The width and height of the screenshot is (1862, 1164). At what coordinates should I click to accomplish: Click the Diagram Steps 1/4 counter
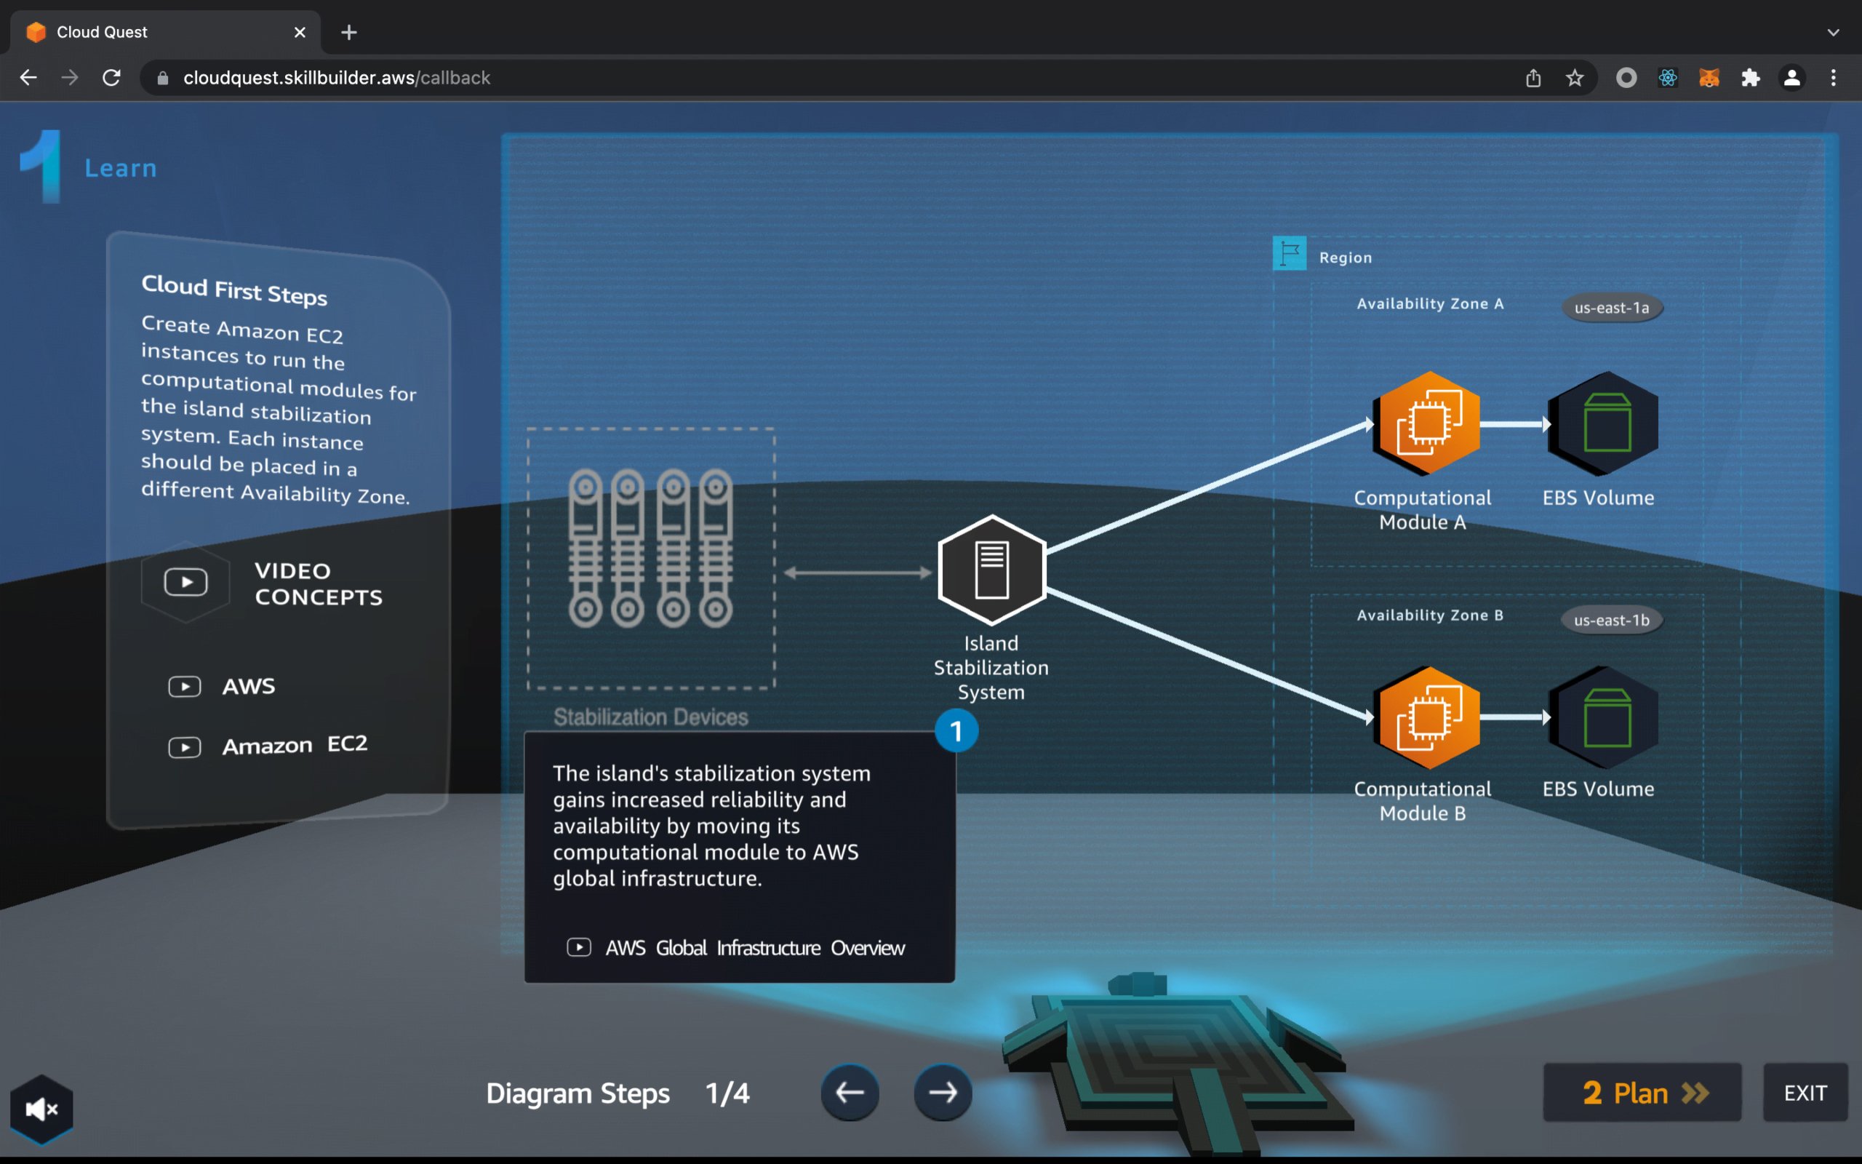618,1093
